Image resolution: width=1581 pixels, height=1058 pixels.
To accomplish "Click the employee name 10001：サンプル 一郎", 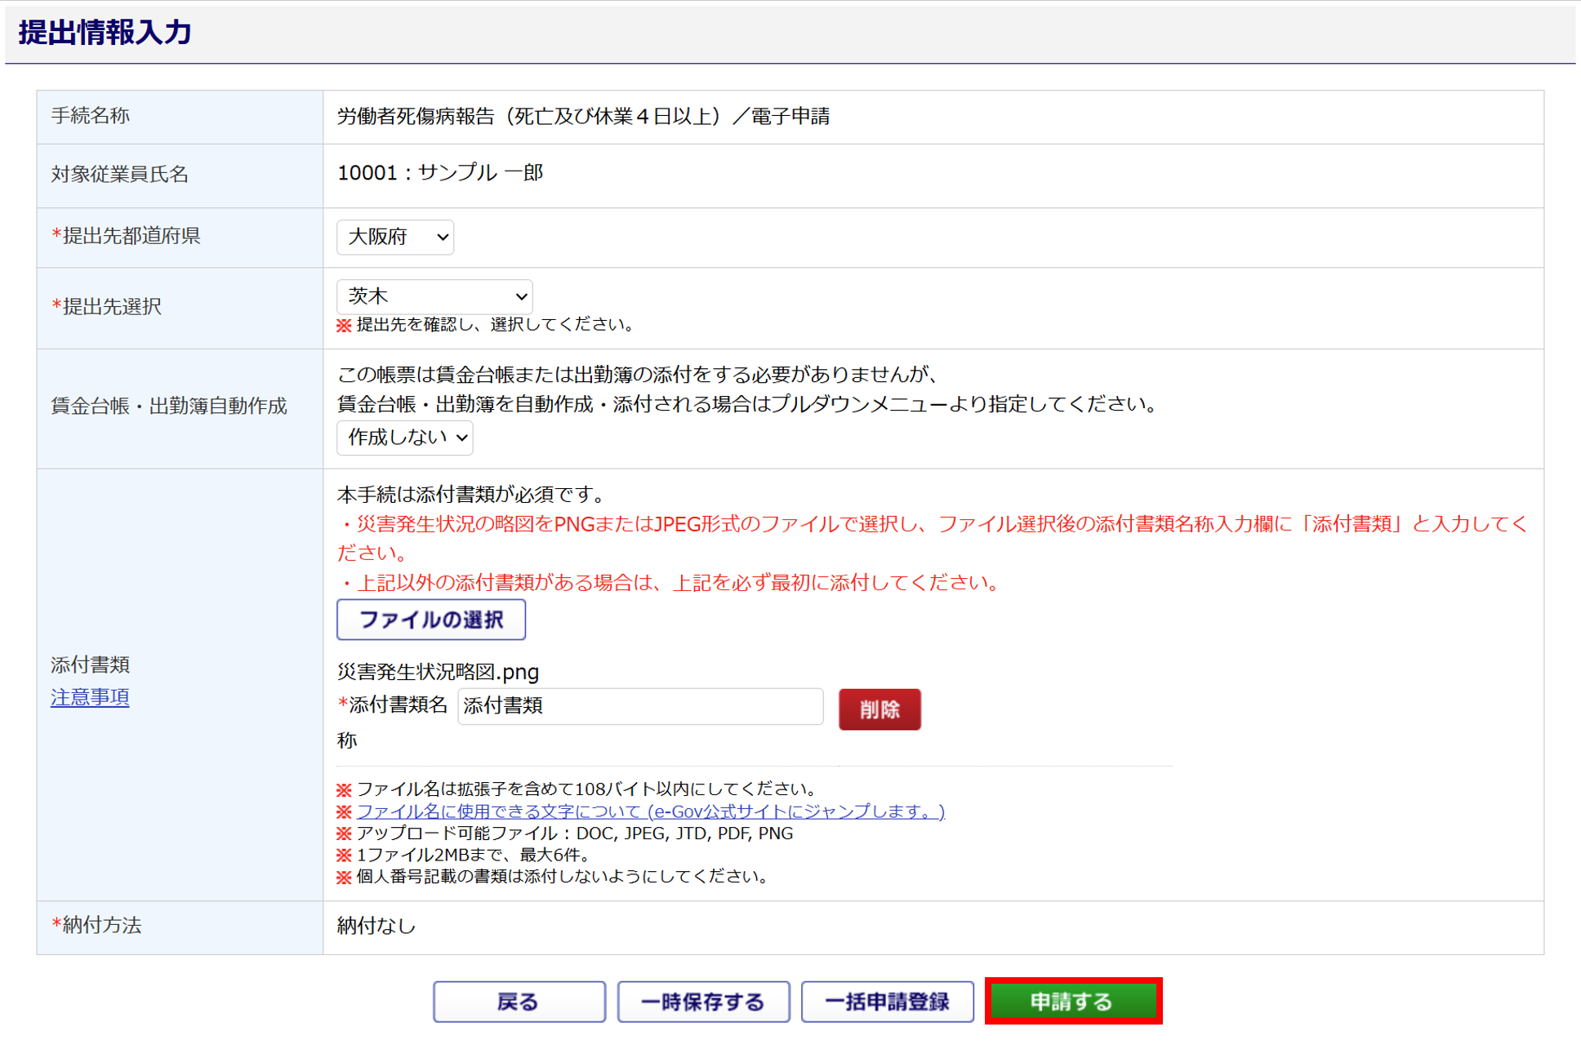I will click(x=440, y=173).
